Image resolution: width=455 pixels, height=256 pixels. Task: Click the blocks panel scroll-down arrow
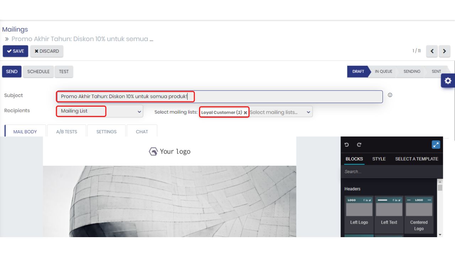pos(440,234)
